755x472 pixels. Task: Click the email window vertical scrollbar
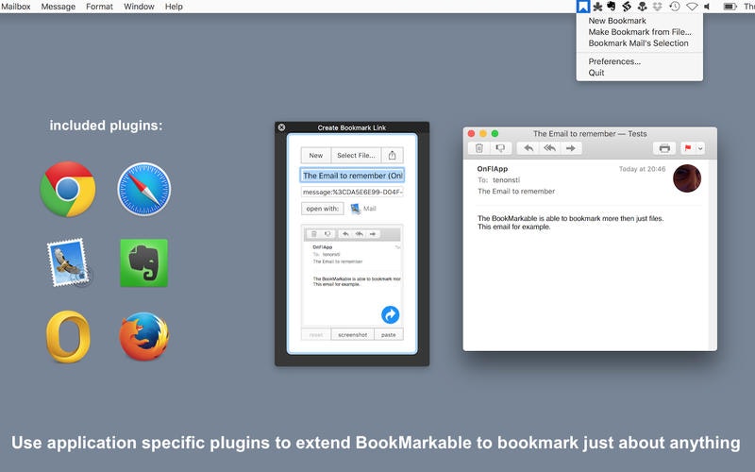[x=713, y=255]
